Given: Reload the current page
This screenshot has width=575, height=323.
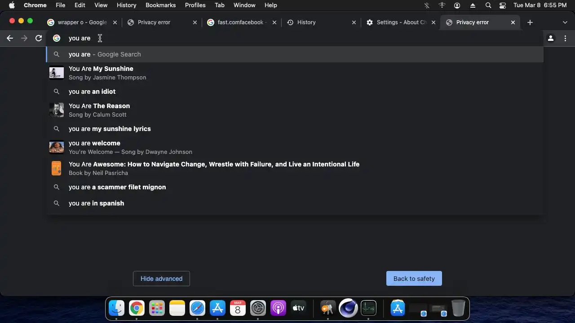Looking at the screenshot, I should pos(39,38).
